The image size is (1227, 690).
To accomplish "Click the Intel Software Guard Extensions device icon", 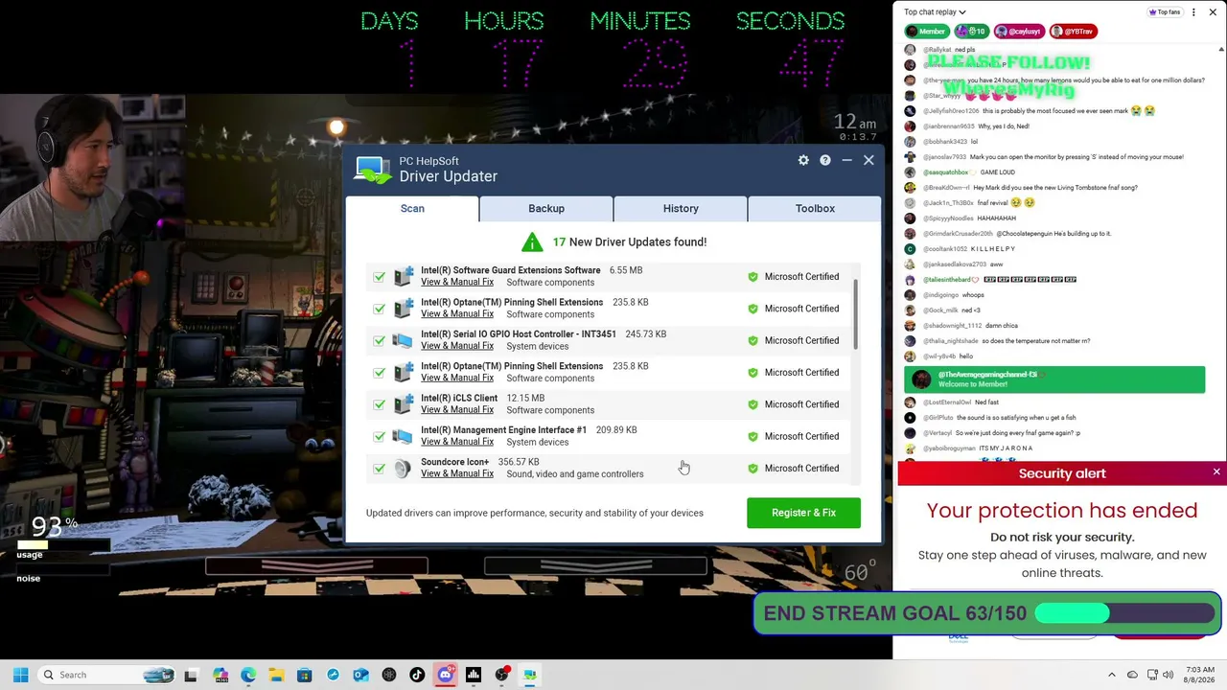I will [403, 277].
